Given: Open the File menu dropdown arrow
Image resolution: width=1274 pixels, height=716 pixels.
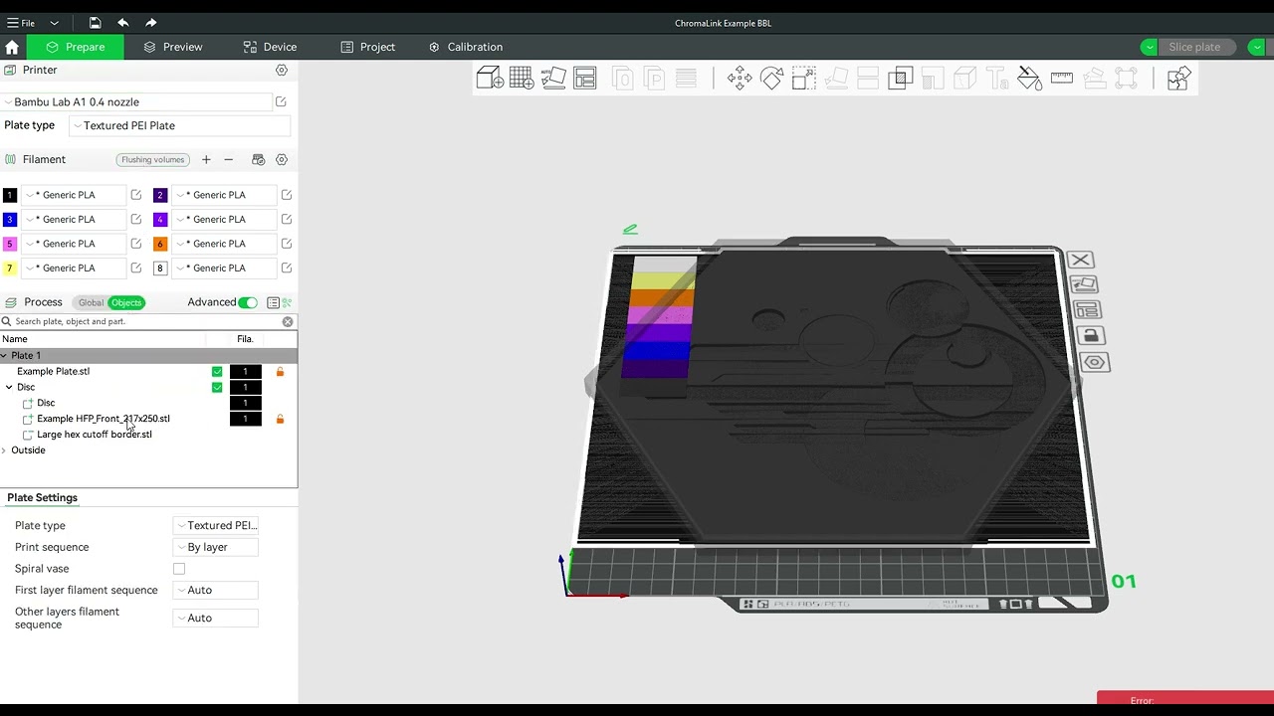Looking at the screenshot, I should [54, 23].
